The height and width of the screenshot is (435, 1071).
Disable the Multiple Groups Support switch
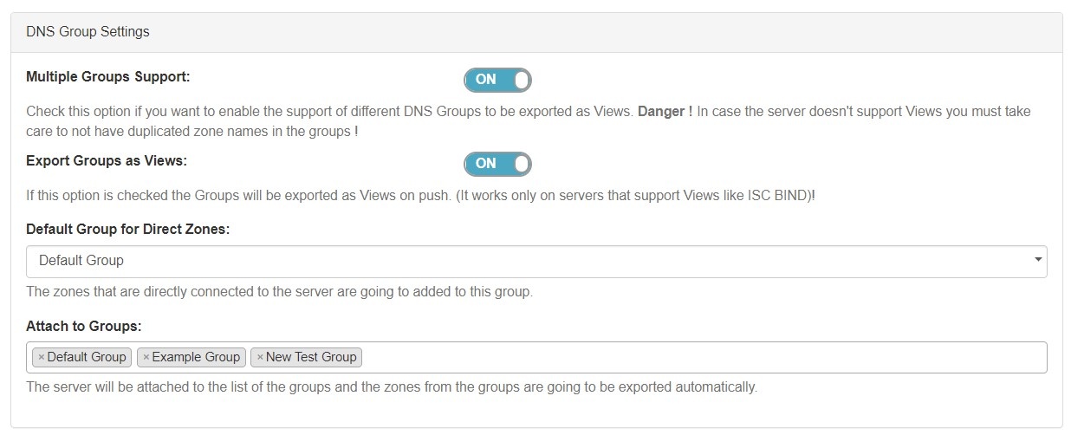[x=497, y=80]
